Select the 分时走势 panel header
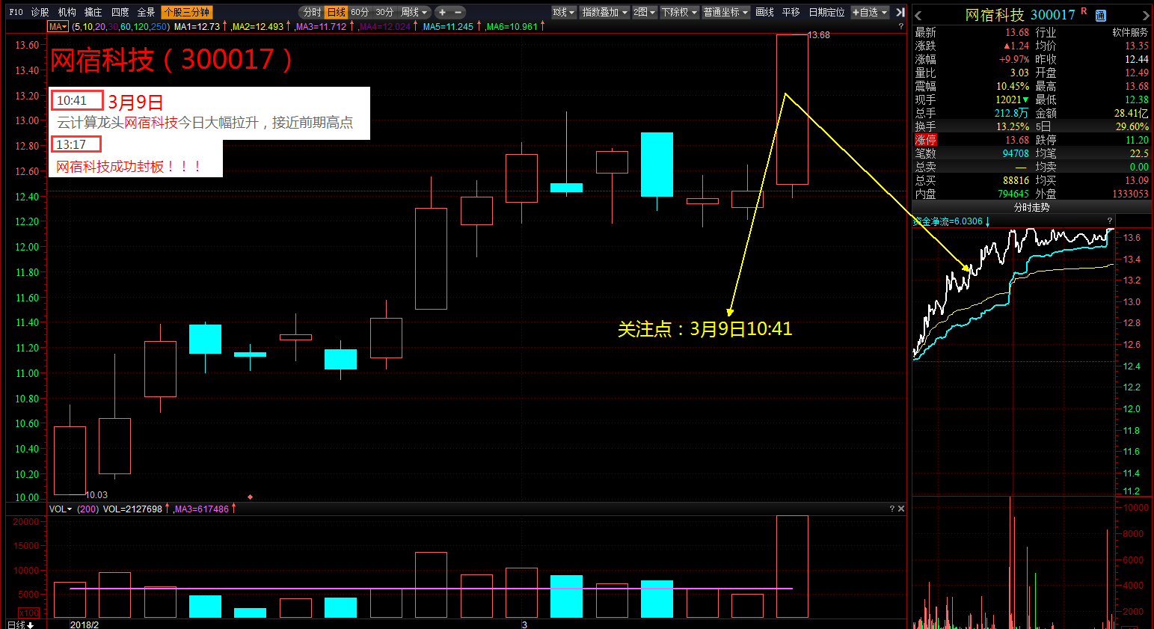The height and width of the screenshot is (629, 1154). click(1031, 207)
